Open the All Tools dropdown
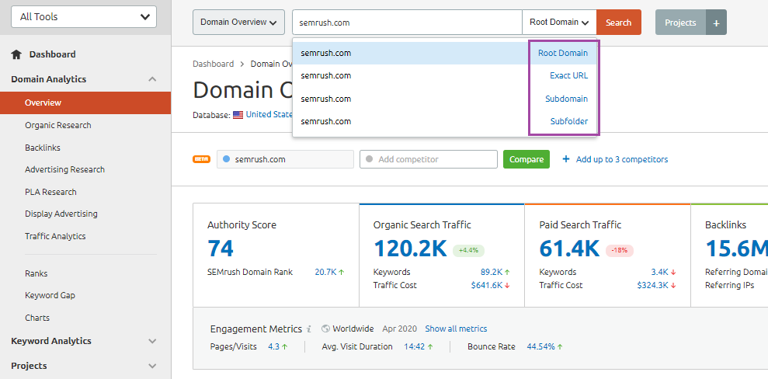 pyautogui.click(x=84, y=16)
